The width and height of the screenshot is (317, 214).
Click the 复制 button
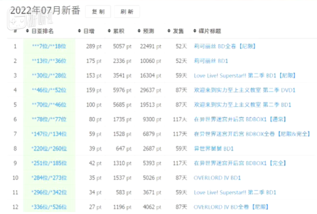click(x=98, y=12)
